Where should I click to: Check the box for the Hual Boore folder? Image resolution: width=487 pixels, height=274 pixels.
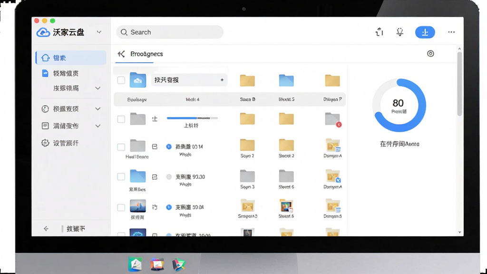coord(121,147)
